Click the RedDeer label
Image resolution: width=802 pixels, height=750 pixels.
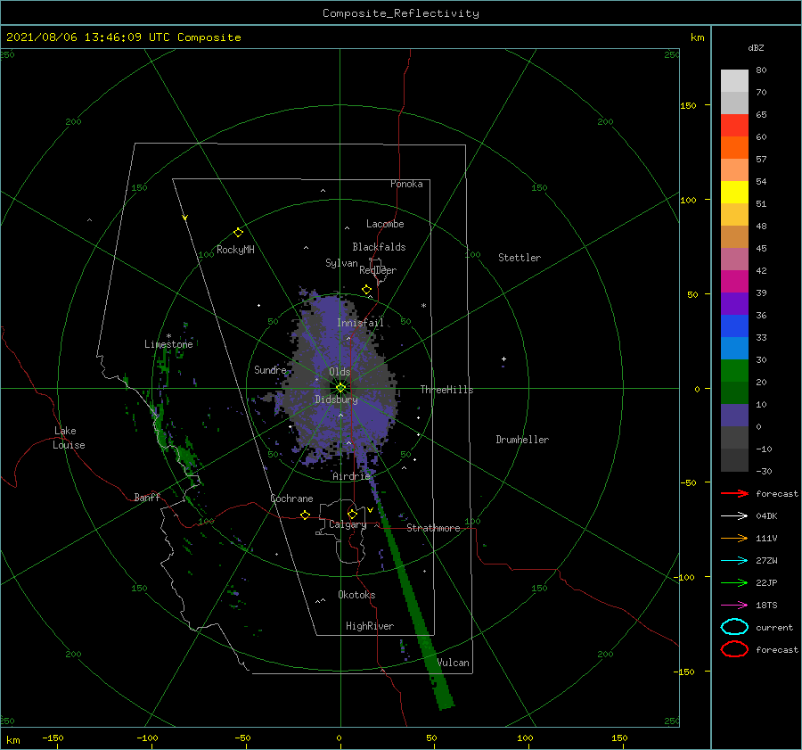(x=378, y=270)
